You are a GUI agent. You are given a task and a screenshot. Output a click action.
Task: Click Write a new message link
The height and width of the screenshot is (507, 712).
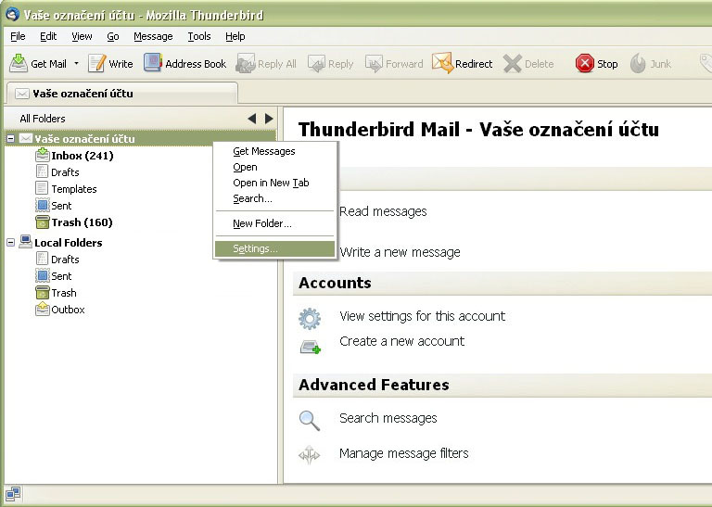tap(400, 252)
